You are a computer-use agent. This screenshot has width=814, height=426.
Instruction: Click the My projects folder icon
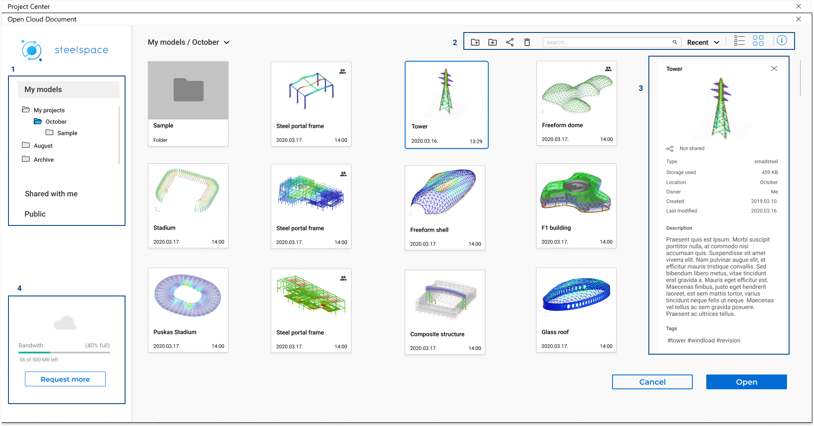click(x=26, y=110)
